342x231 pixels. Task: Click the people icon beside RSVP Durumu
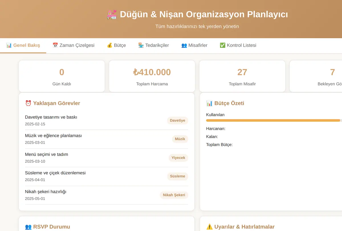(28, 227)
